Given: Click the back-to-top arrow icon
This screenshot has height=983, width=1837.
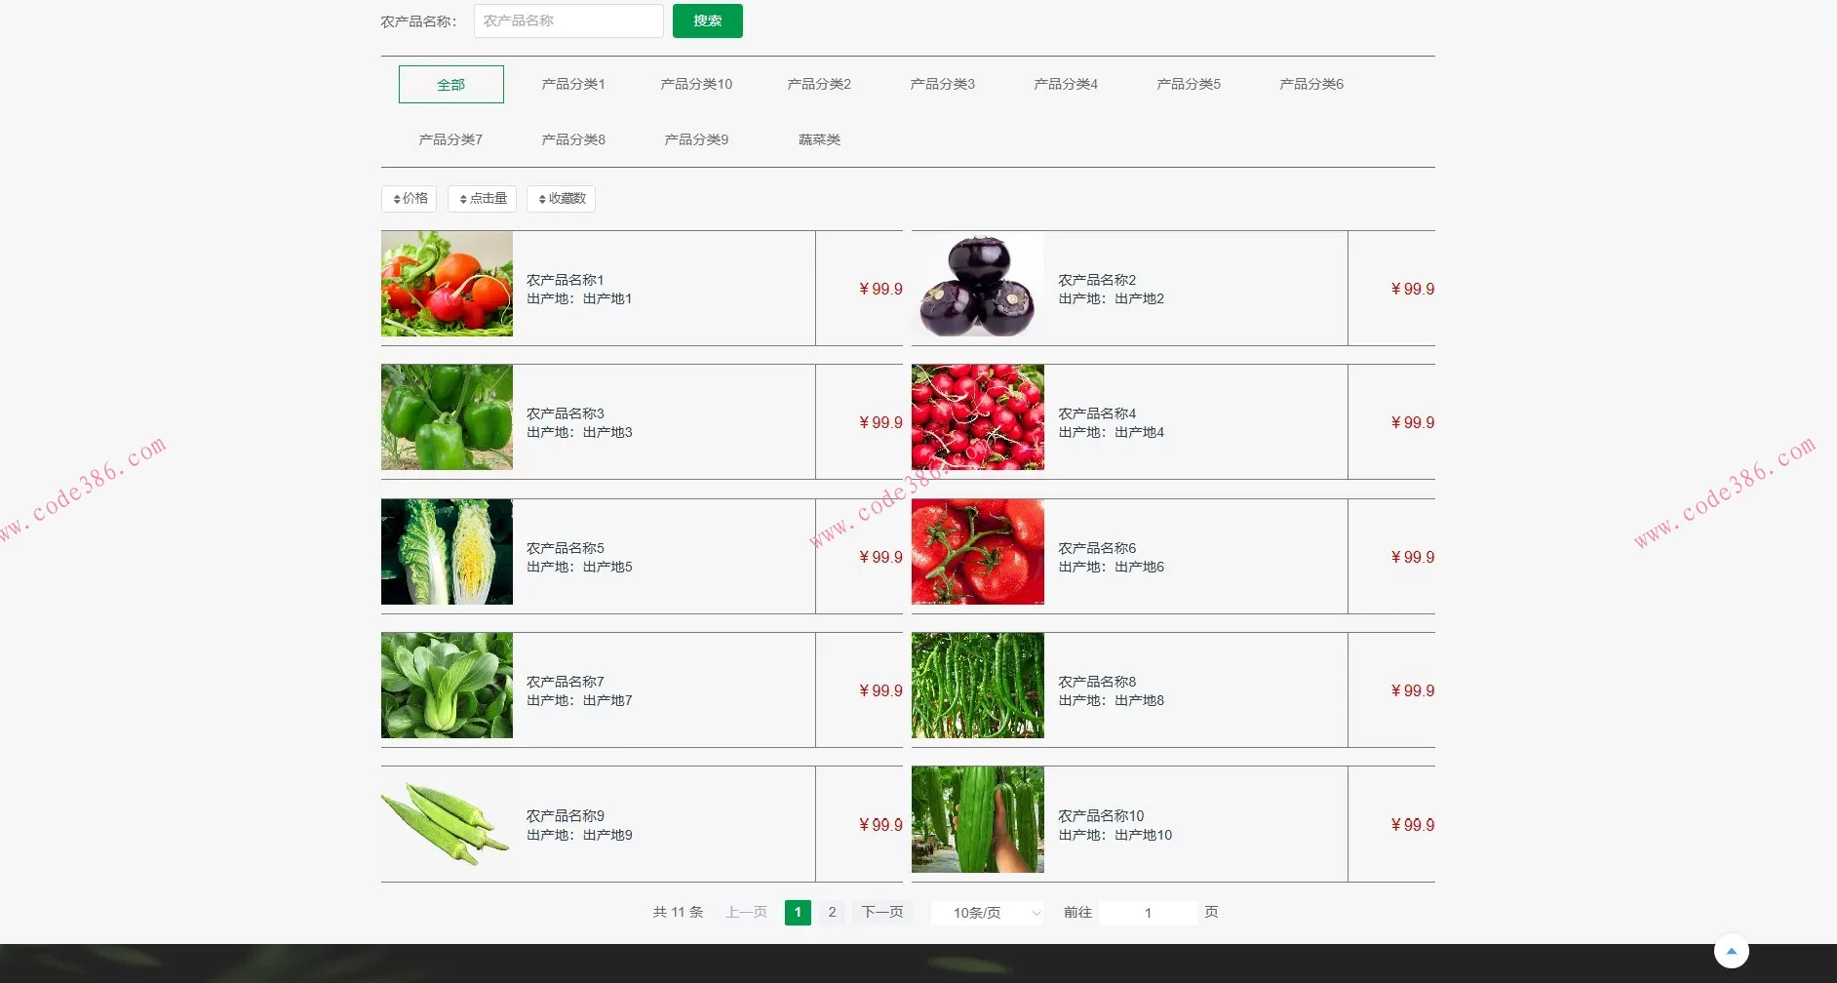Looking at the screenshot, I should pos(1731,951).
